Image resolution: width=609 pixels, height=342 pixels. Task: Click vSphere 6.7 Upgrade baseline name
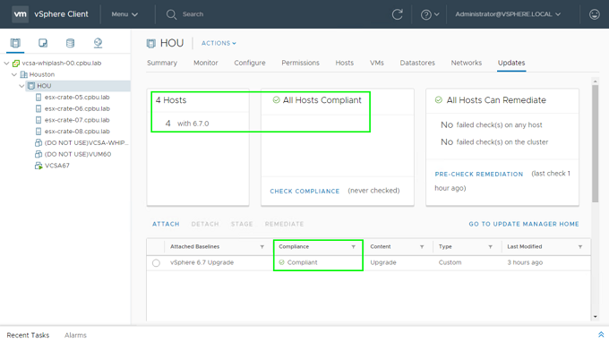click(x=202, y=262)
